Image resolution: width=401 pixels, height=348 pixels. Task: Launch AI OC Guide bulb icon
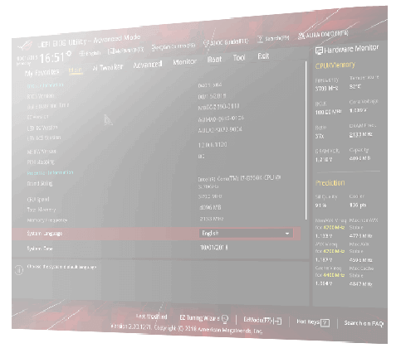[206, 43]
